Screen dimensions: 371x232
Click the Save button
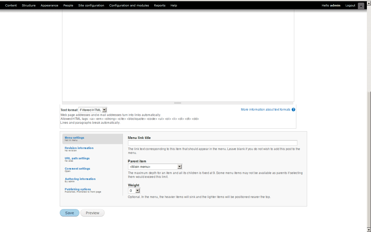70,213
